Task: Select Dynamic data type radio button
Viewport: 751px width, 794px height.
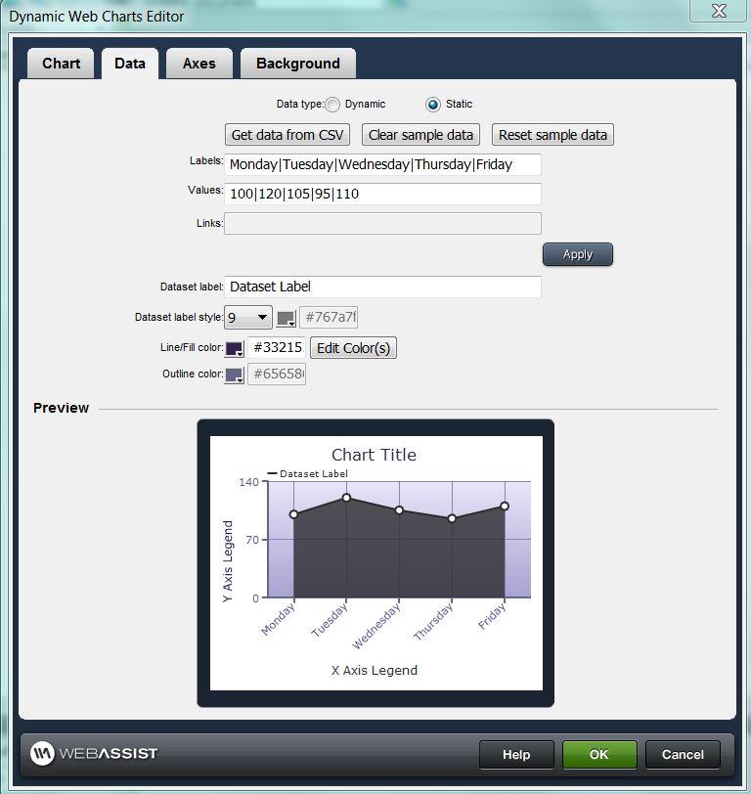Action: point(332,105)
